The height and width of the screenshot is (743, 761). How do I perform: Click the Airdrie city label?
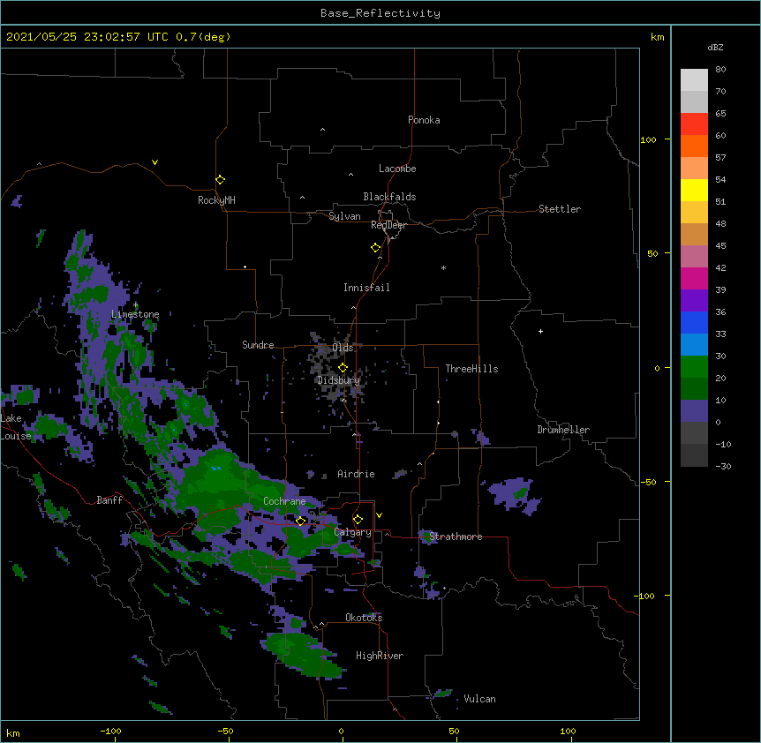(357, 474)
